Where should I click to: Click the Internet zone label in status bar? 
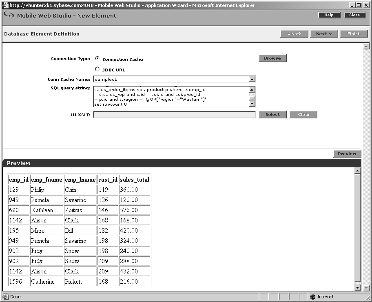(325, 297)
